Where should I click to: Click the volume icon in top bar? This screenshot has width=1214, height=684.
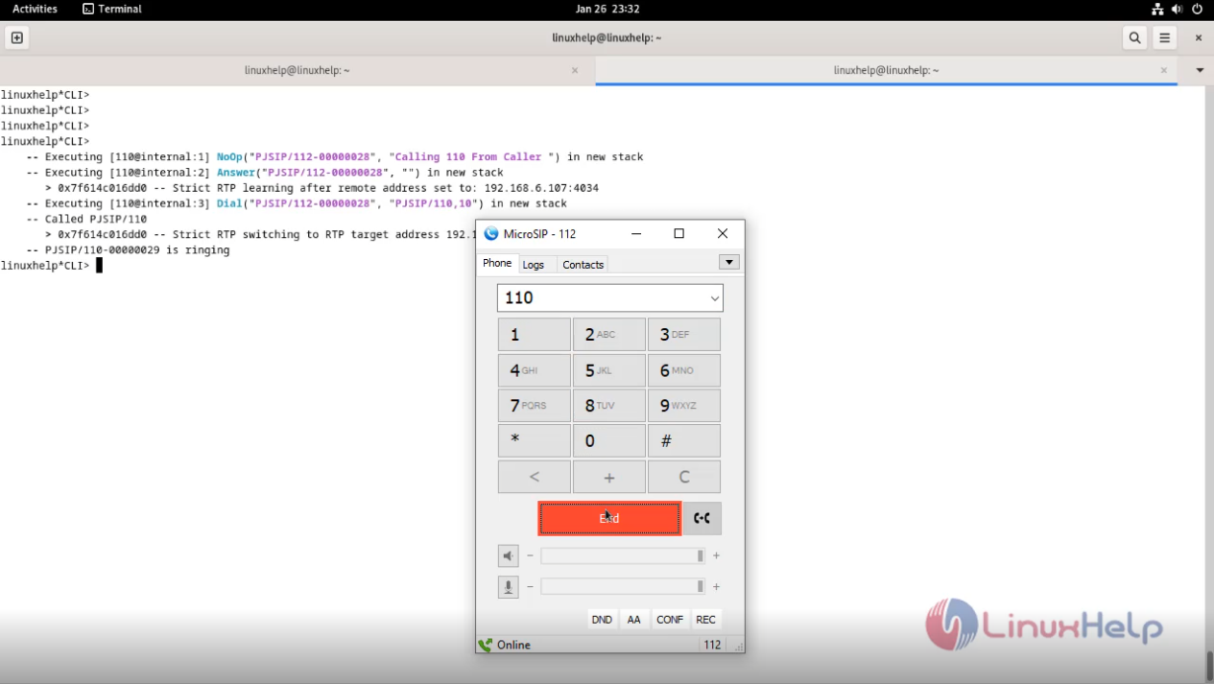1177,9
